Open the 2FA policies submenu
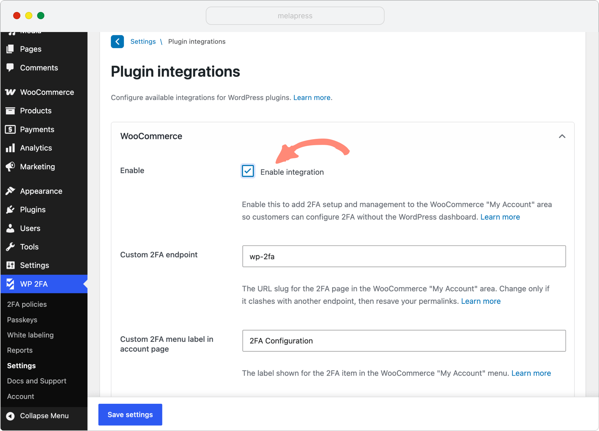 pos(27,304)
